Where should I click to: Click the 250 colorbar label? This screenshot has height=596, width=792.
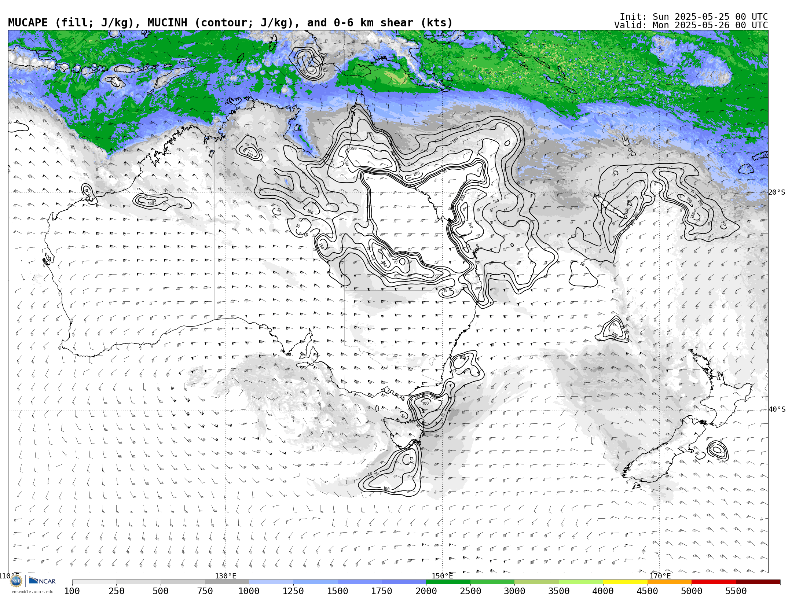tap(117, 591)
